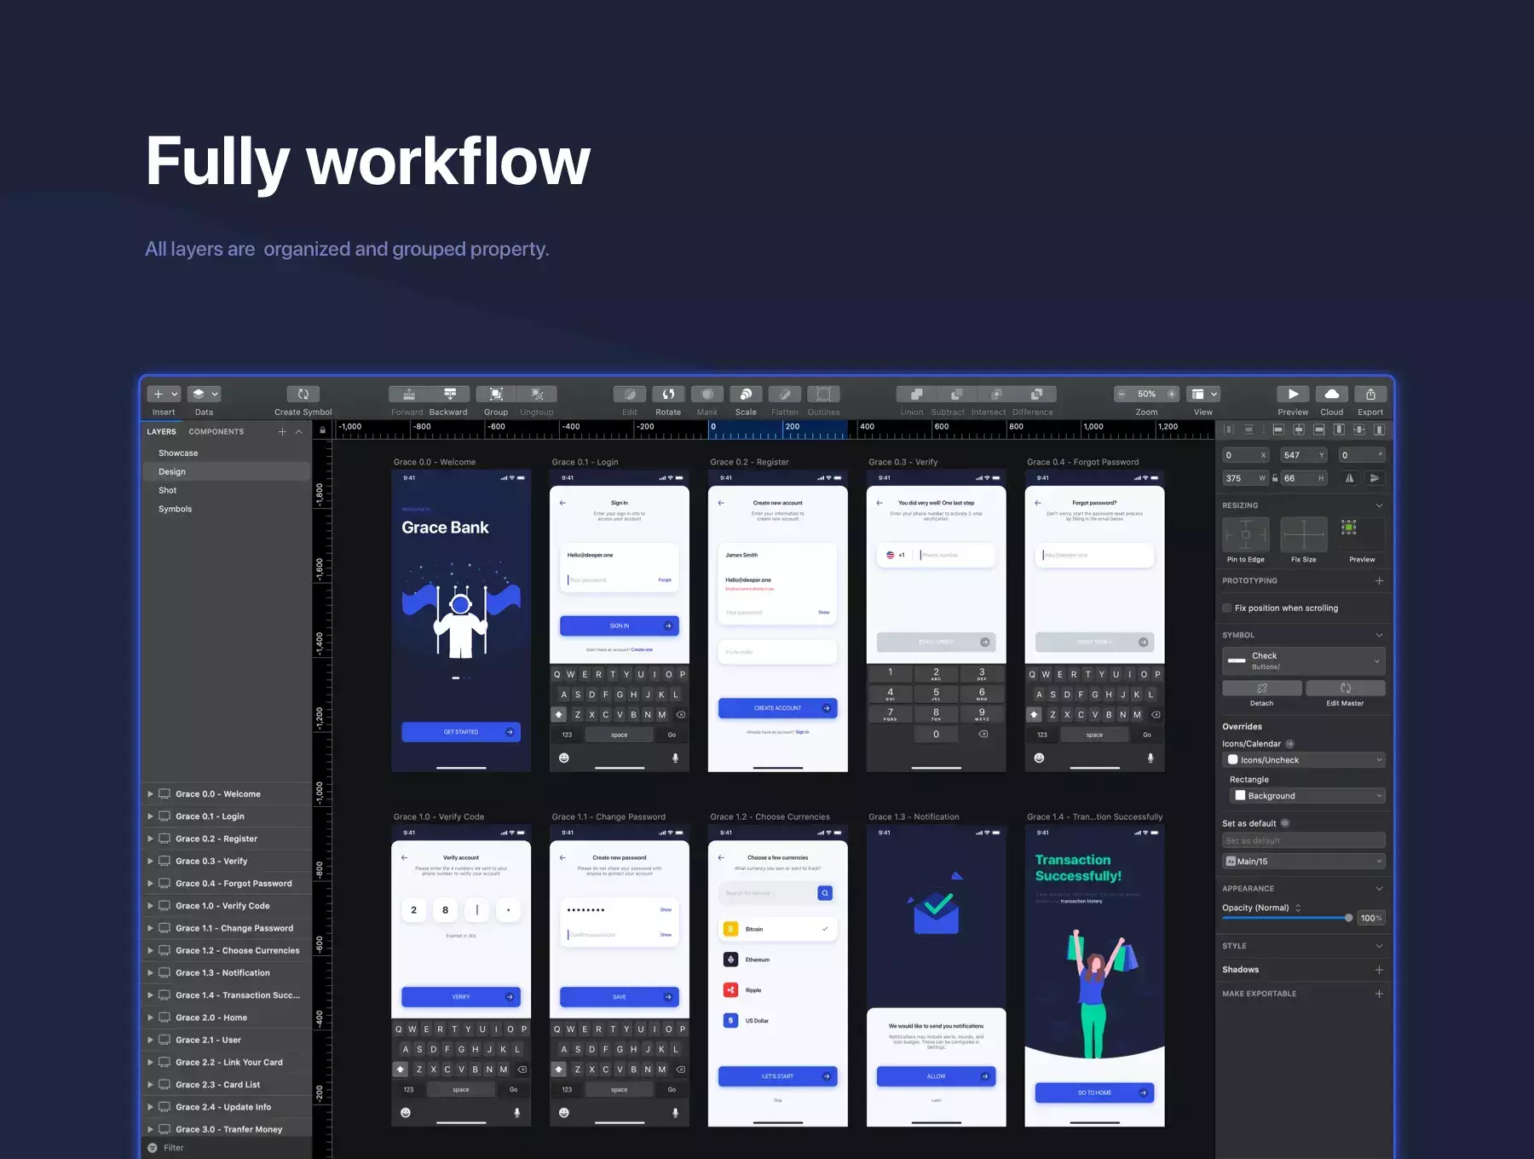Click Edit Master button
Viewport: 1534px width, 1159px height.
pos(1345,689)
